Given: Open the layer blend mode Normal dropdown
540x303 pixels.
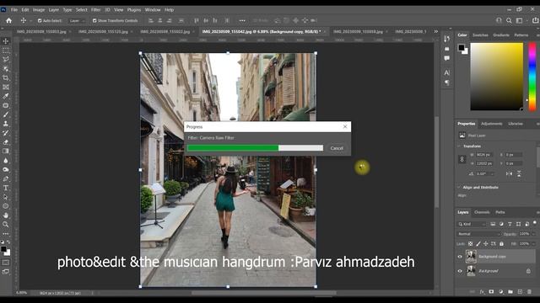Looking at the screenshot, I should [478, 234].
